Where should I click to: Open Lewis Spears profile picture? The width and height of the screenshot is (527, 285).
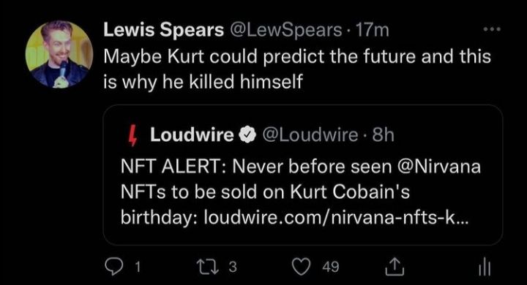[x=59, y=54]
